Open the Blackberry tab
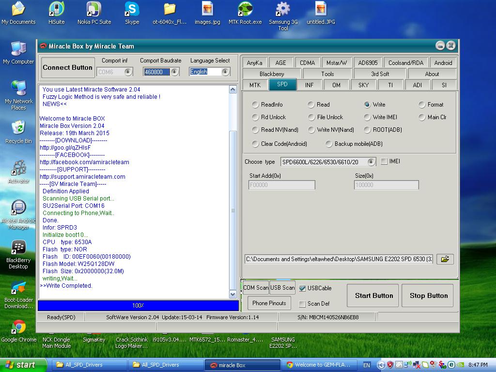The image size is (496, 372). 272,74
